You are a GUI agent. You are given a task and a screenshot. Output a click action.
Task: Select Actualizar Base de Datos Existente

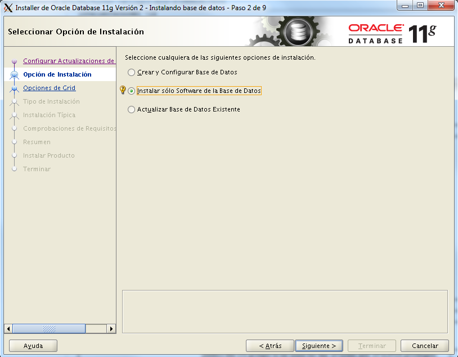pyautogui.click(x=131, y=109)
